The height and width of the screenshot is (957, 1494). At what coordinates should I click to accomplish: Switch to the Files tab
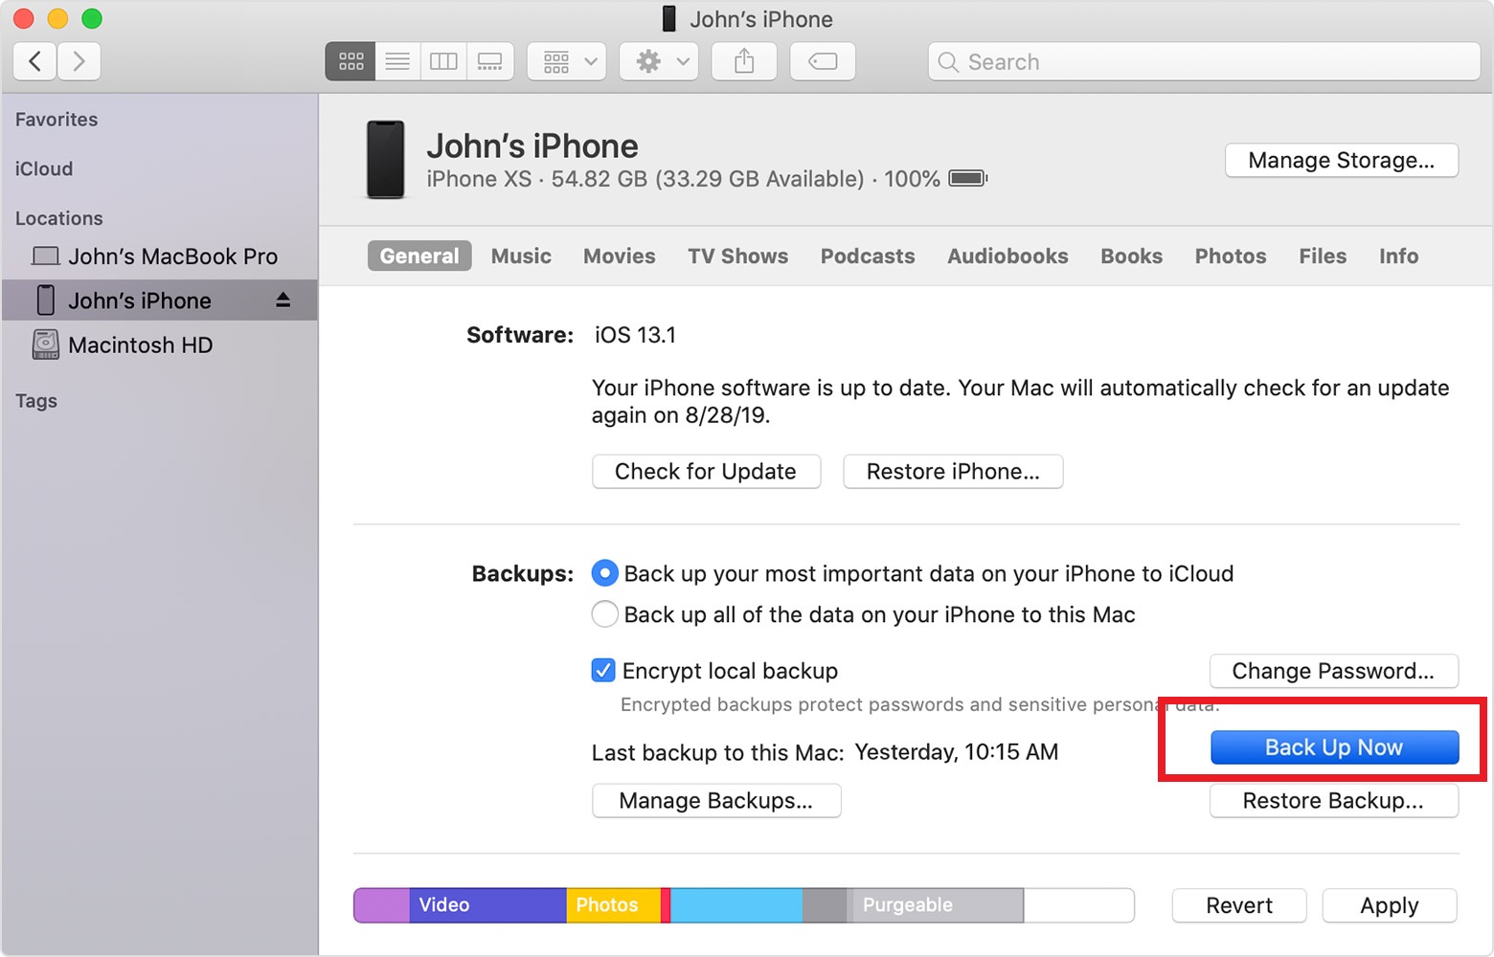(x=1323, y=256)
